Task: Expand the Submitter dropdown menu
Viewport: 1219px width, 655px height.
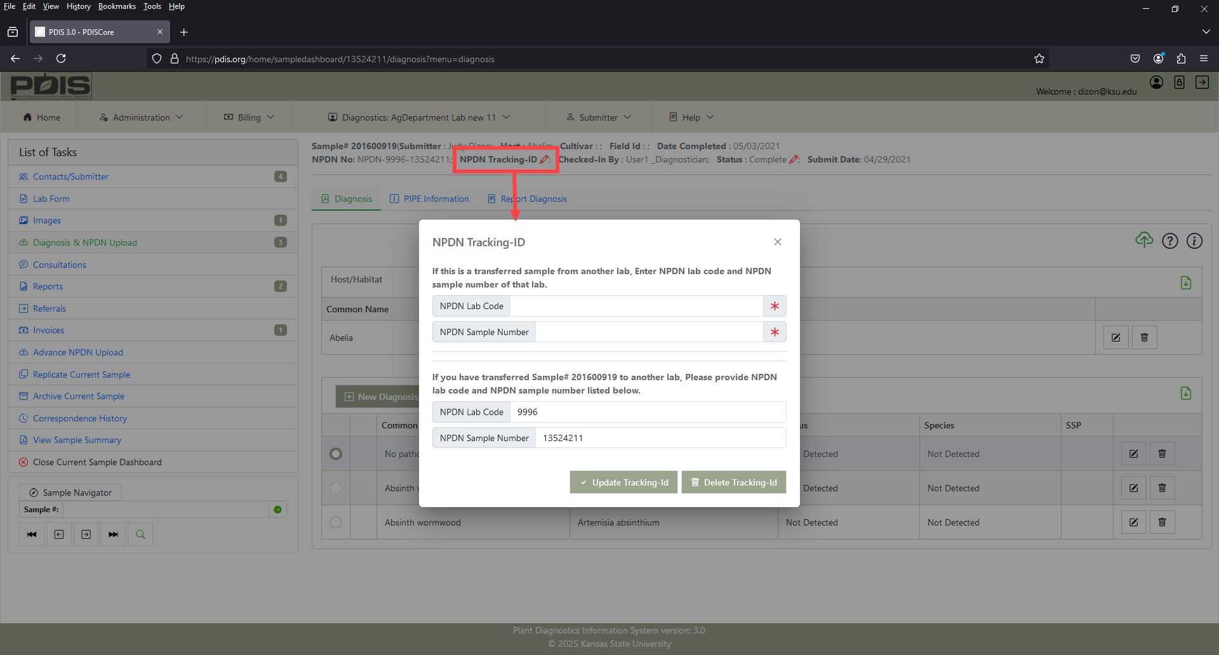Action: tap(599, 117)
